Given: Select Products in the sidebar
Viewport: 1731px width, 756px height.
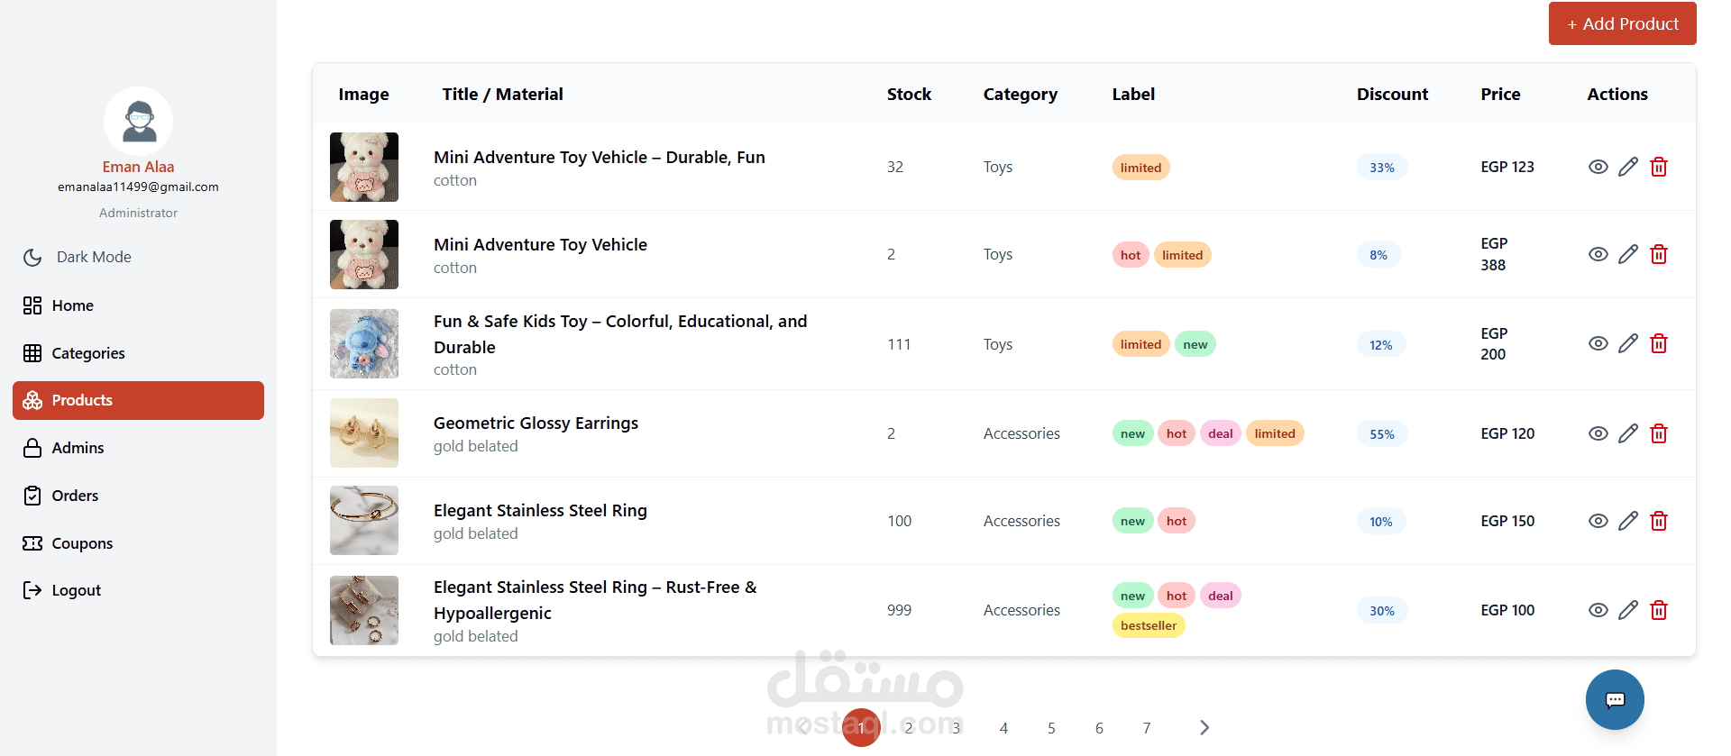Looking at the screenshot, I should (138, 400).
